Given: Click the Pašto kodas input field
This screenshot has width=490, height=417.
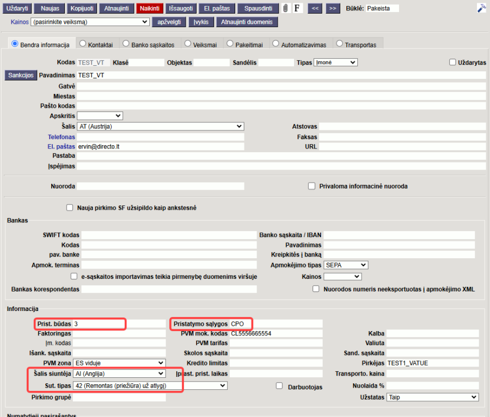Looking at the screenshot, I should coord(281,106).
